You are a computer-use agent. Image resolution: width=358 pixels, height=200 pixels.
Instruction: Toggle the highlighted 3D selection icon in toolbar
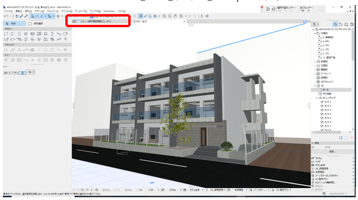141,16
